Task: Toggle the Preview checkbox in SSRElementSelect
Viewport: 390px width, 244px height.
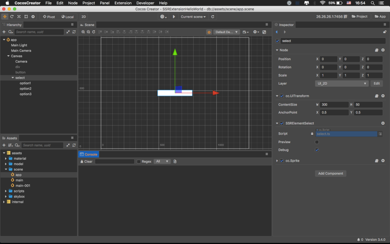Action: click(x=317, y=142)
